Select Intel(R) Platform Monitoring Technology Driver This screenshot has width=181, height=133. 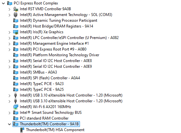pos(59,55)
